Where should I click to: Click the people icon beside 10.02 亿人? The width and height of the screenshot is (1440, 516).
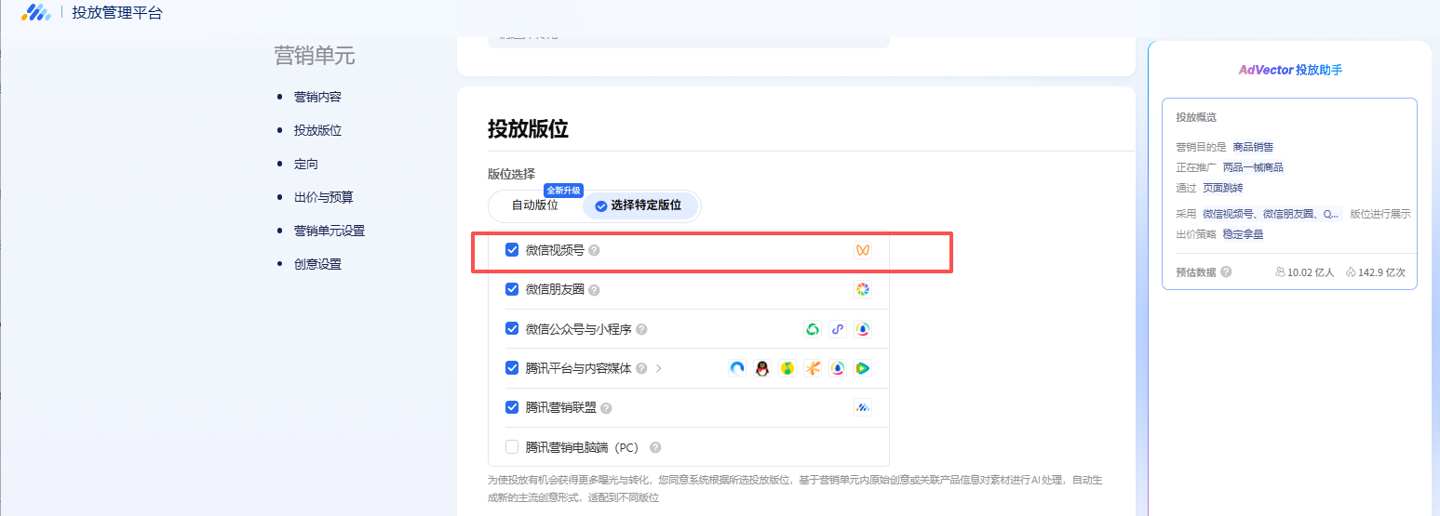pyautogui.click(x=1280, y=272)
